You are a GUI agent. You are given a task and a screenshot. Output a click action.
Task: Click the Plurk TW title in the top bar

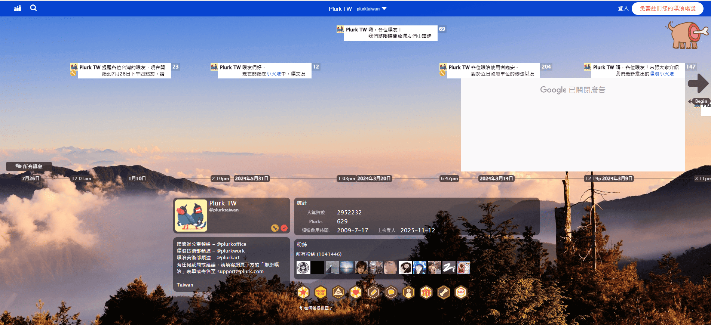tap(340, 9)
